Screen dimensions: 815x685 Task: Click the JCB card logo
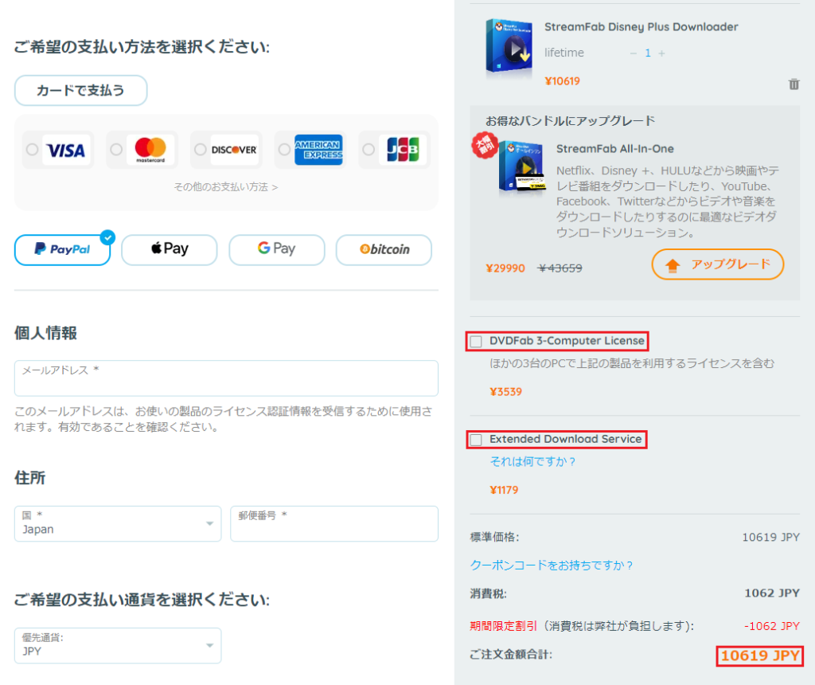(x=403, y=150)
